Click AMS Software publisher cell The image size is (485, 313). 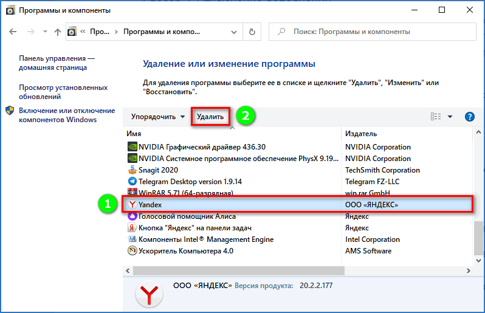368,251
